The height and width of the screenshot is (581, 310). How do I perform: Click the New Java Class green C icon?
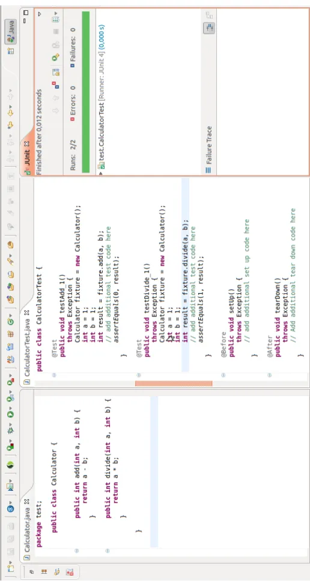(11, 322)
